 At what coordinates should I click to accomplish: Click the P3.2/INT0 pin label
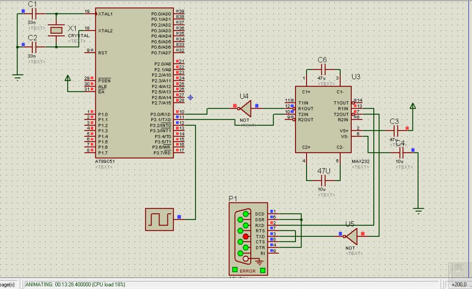(160, 125)
